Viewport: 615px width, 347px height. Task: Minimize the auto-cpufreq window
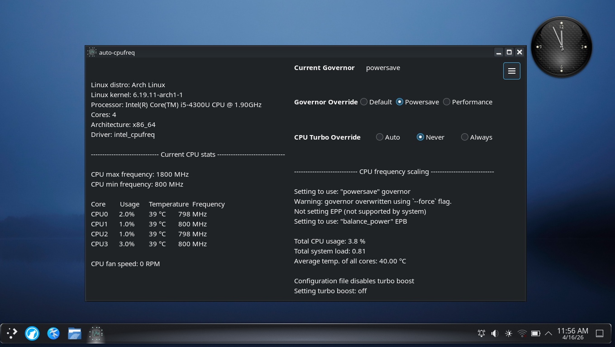[499, 52]
